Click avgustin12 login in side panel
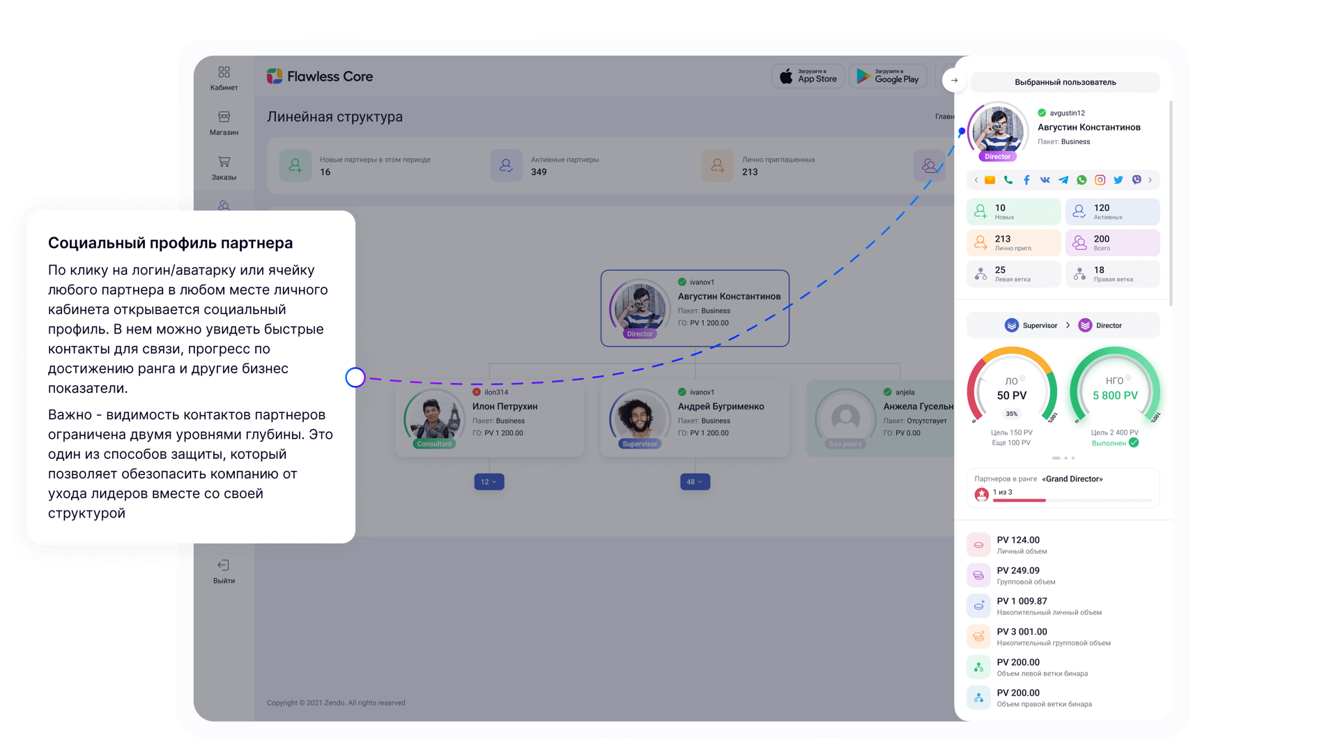Viewport: 1338px width, 748px height. [x=1067, y=113]
